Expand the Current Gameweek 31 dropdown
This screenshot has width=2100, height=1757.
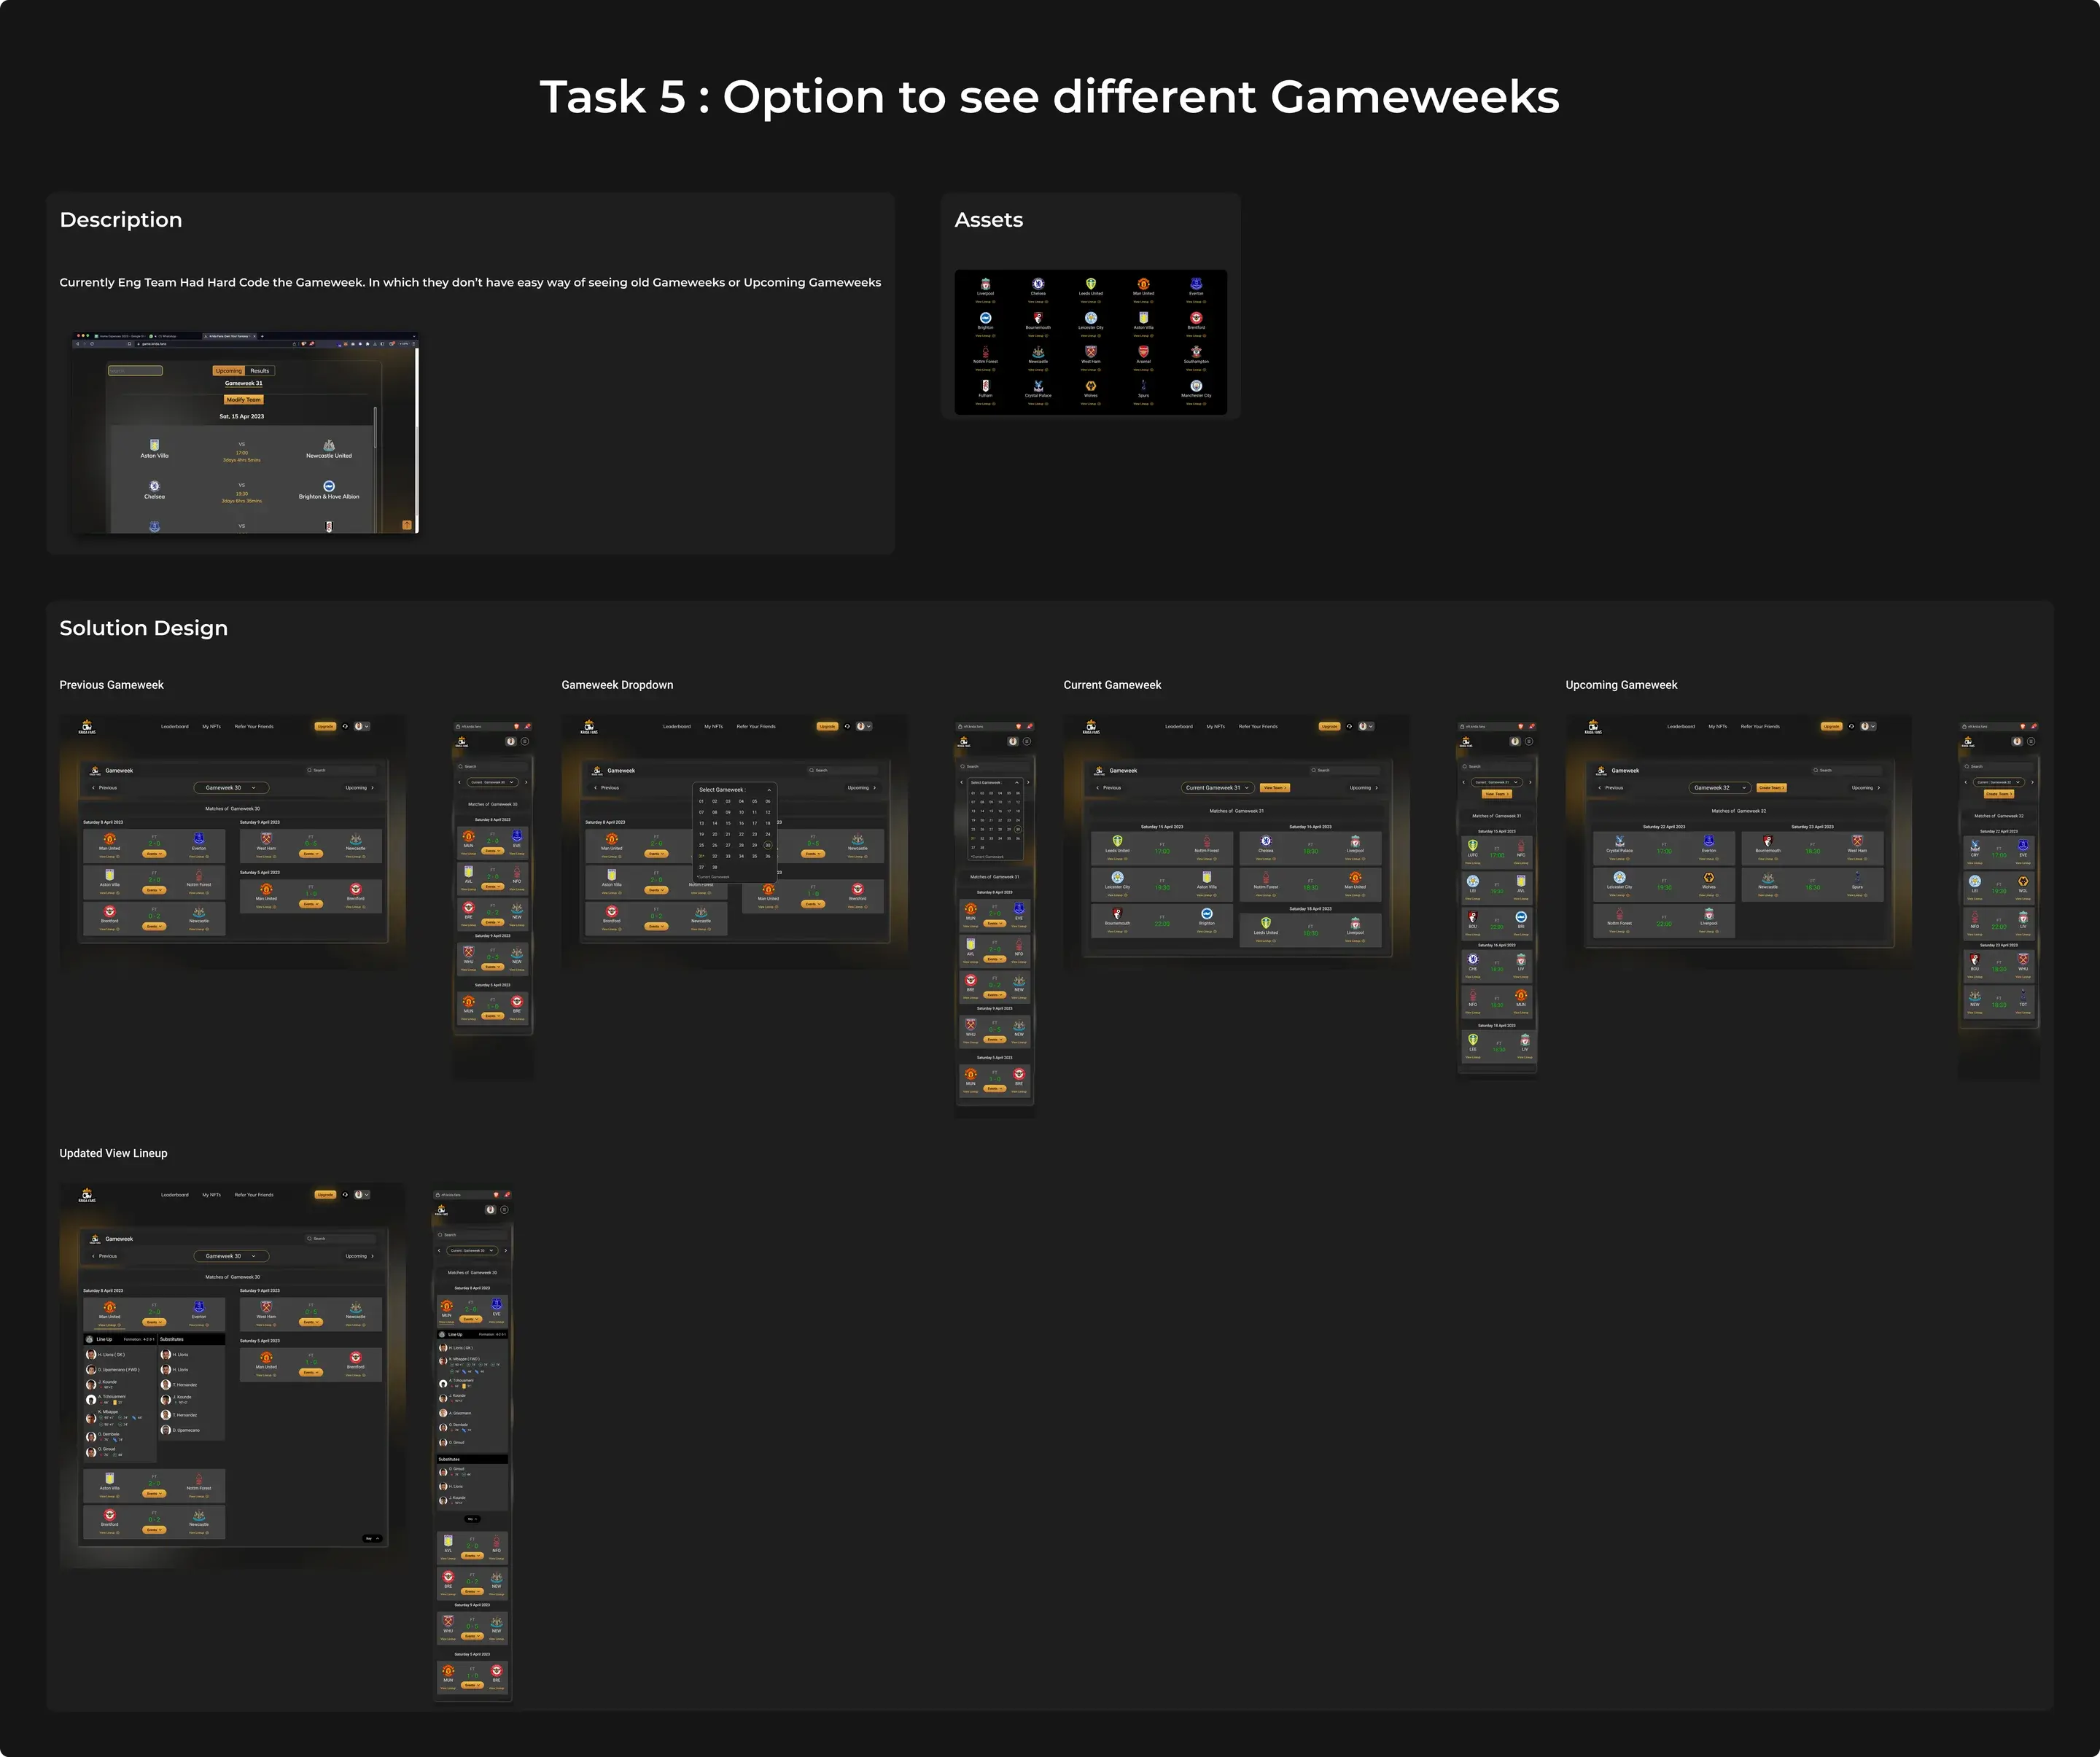(x=1217, y=788)
